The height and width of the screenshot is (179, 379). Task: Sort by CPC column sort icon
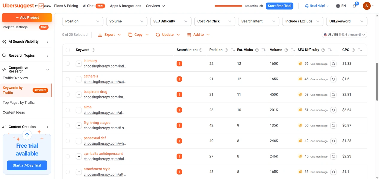tap(360, 50)
